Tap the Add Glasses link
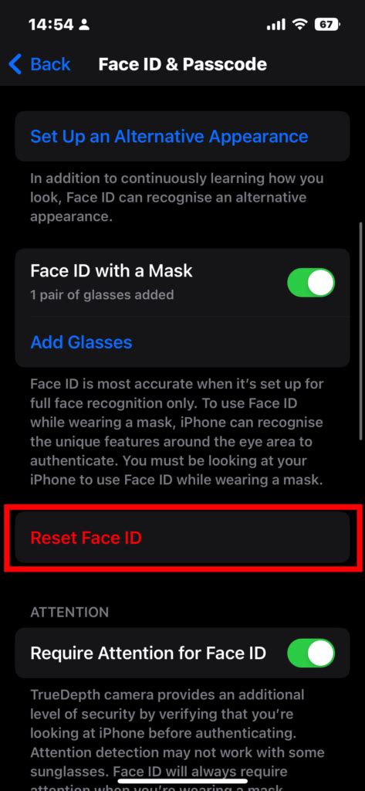 pos(81,342)
